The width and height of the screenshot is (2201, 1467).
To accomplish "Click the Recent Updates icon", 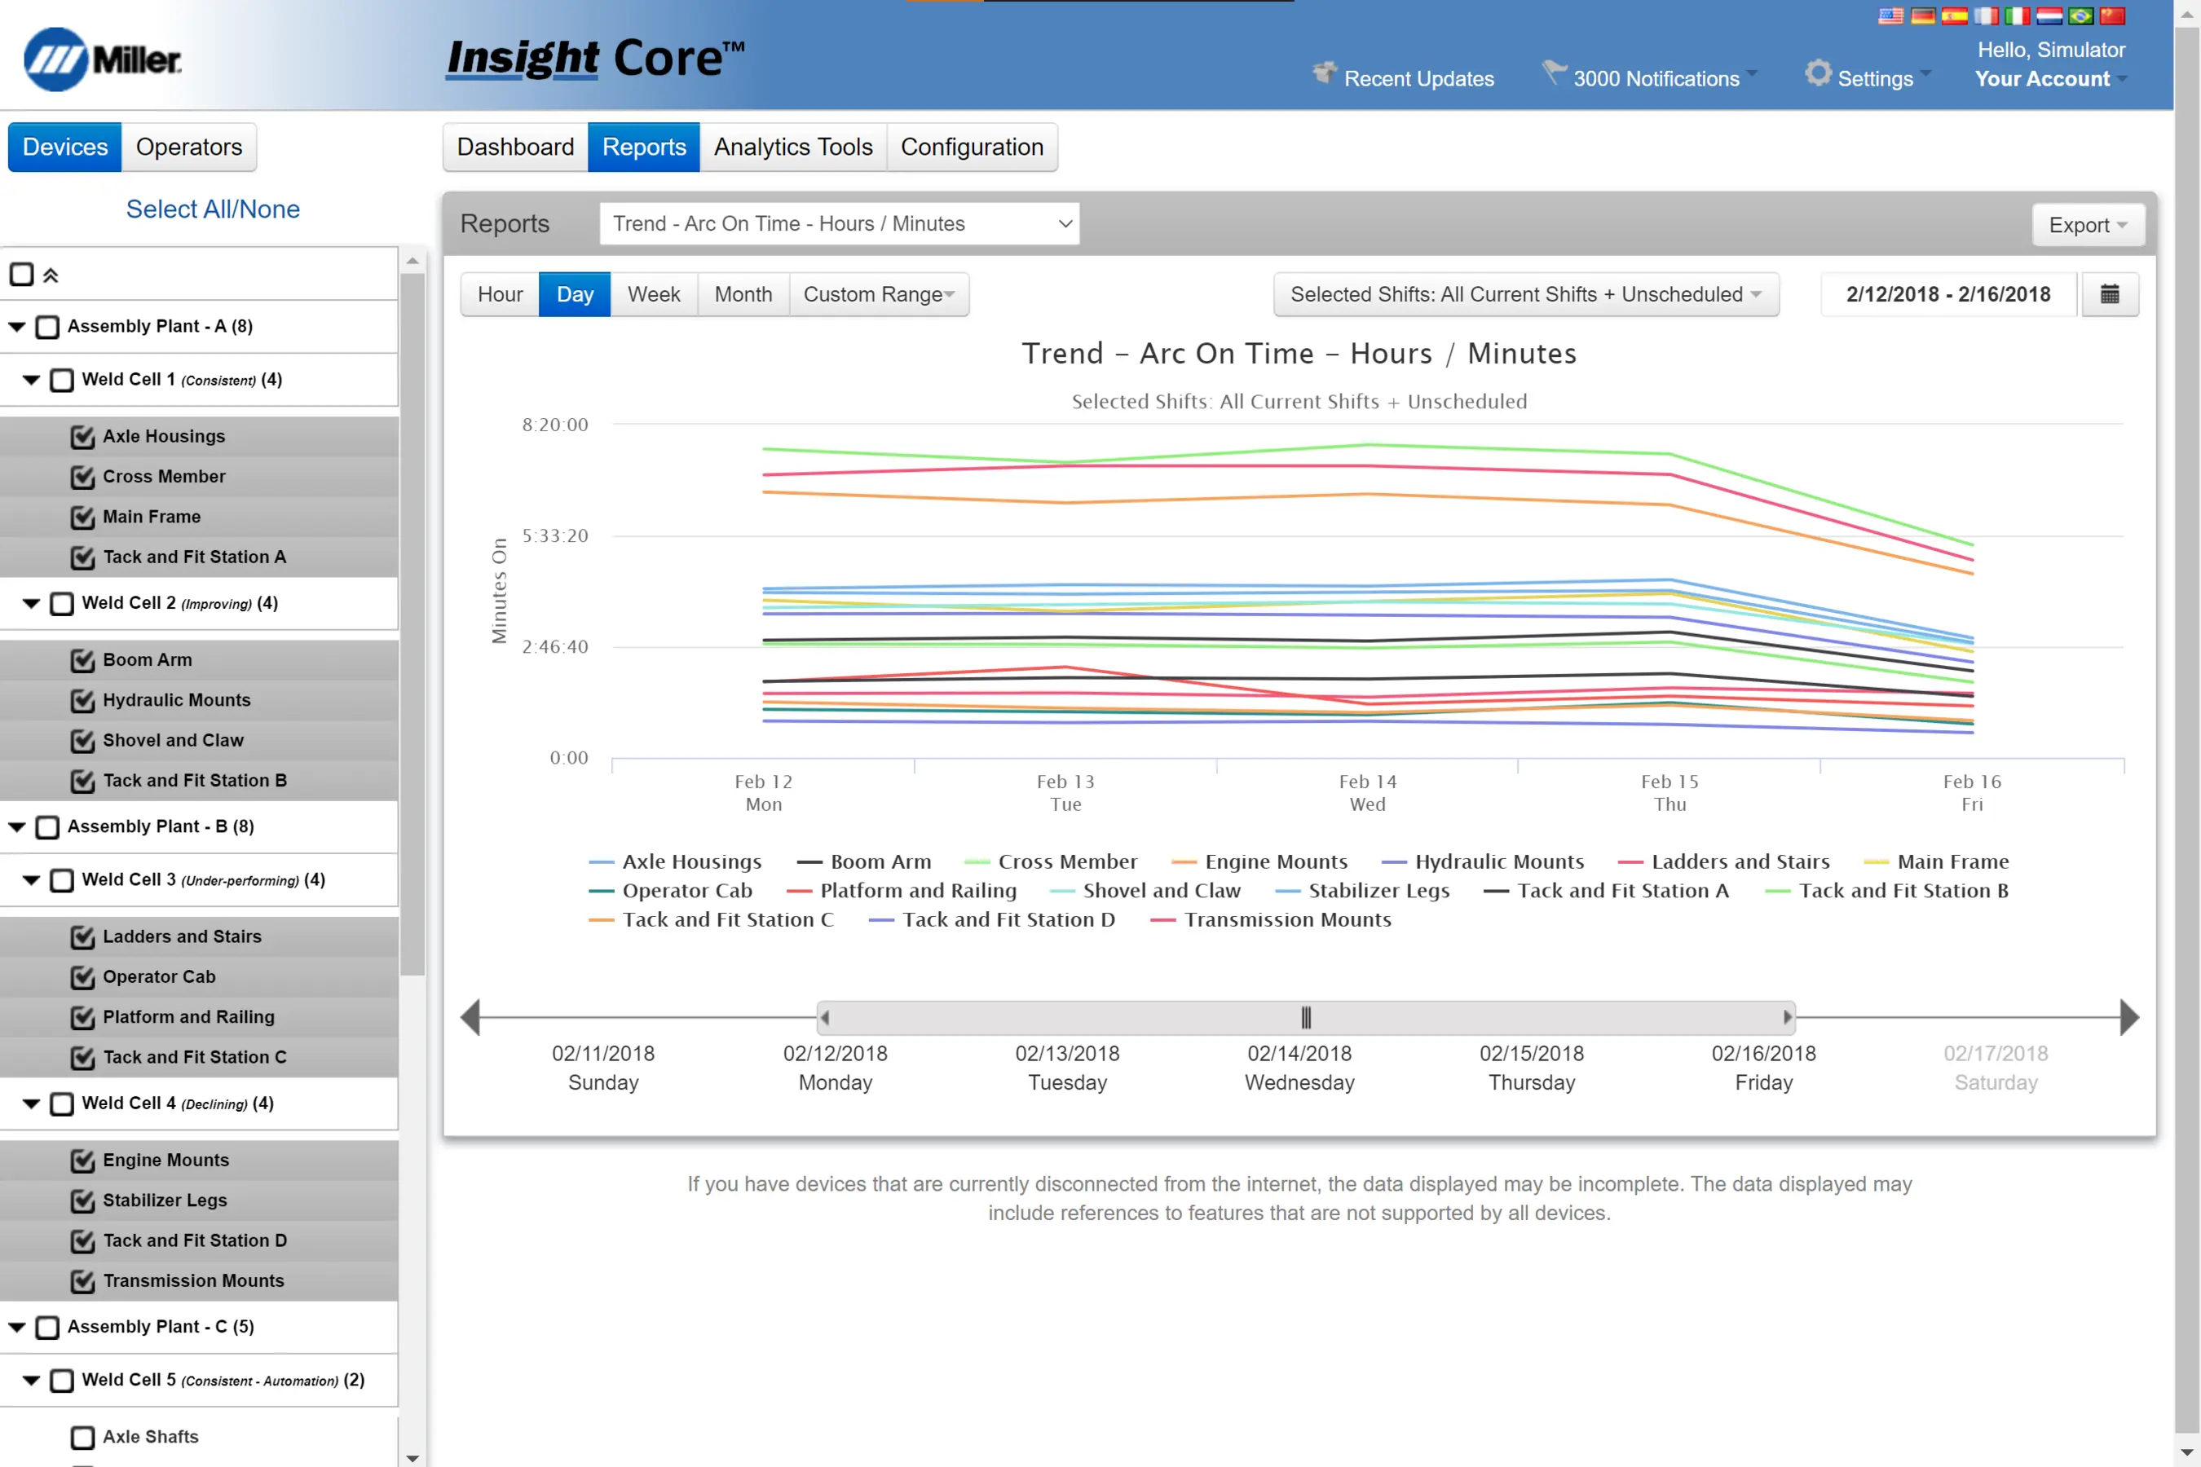I will pyautogui.click(x=1324, y=73).
